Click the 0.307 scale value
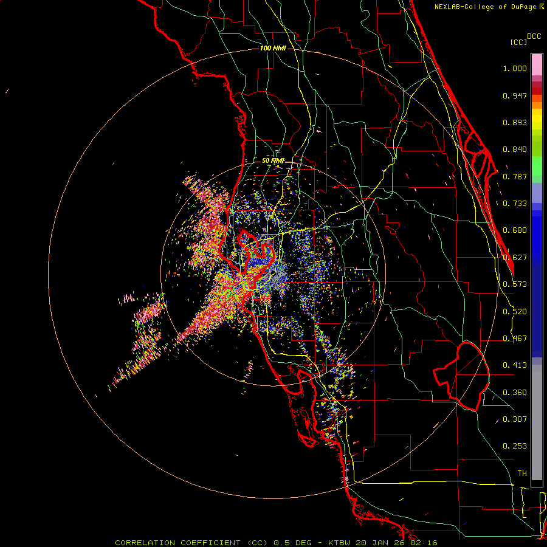547x547 pixels. pos(515,419)
